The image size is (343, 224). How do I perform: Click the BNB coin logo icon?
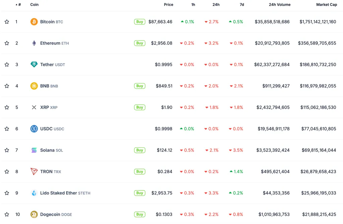pyautogui.click(x=34, y=86)
